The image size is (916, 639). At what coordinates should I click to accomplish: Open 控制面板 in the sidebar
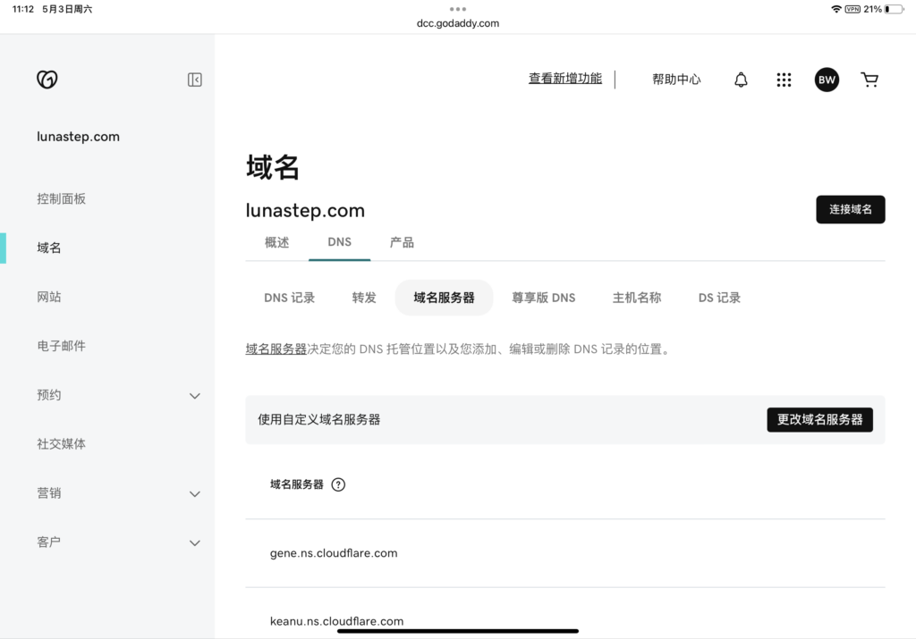point(62,199)
